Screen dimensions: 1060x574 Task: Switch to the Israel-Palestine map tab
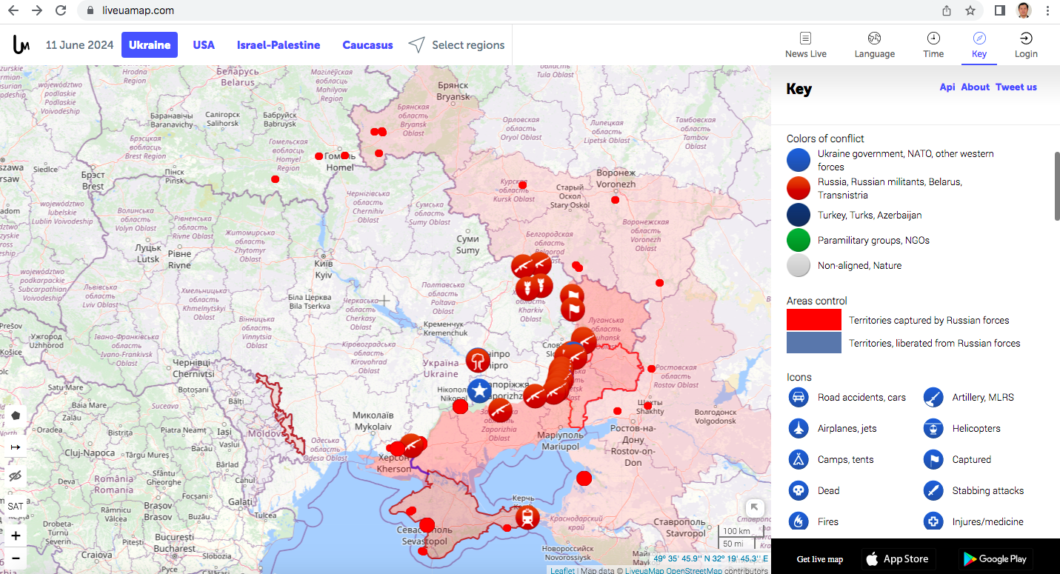point(279,45)
